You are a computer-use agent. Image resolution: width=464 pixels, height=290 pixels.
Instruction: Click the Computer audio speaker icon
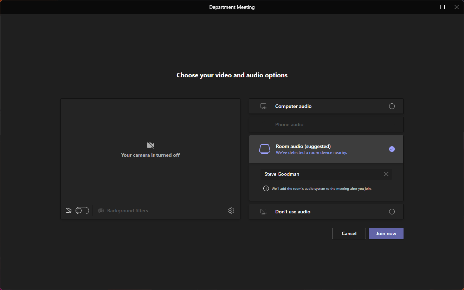(x=263, y=106)
